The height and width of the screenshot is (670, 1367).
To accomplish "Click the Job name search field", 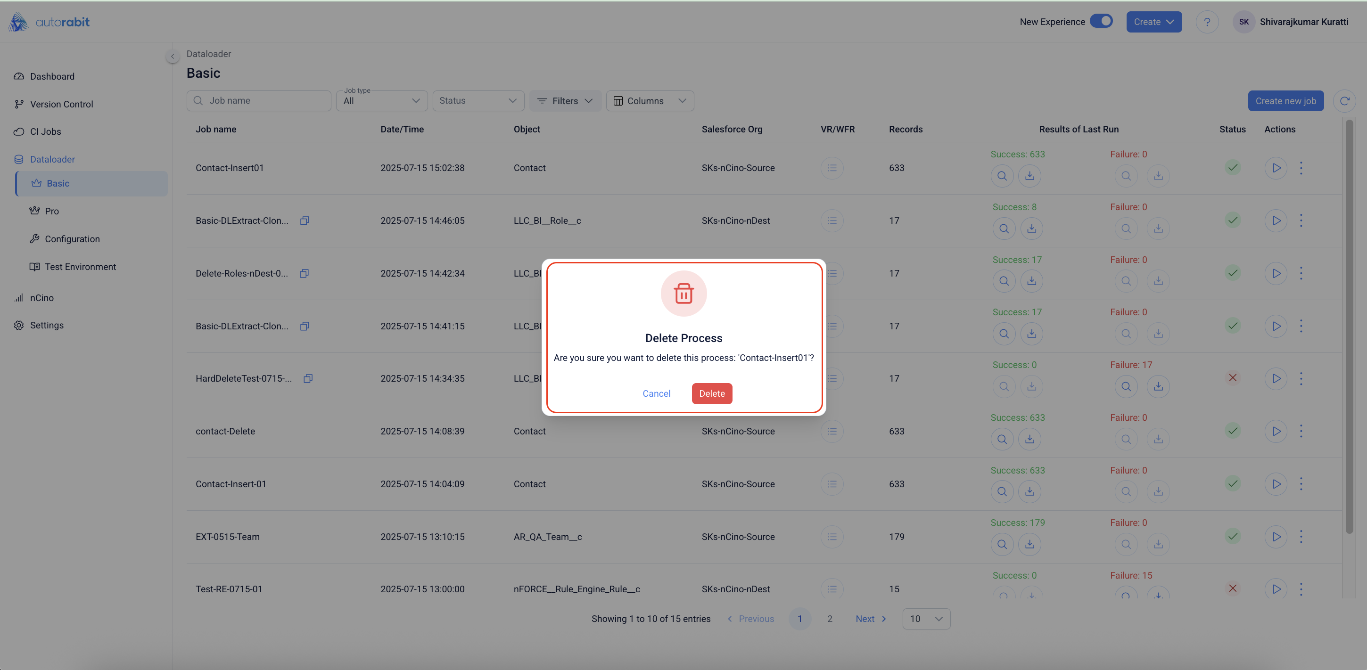I will [259, 101].
